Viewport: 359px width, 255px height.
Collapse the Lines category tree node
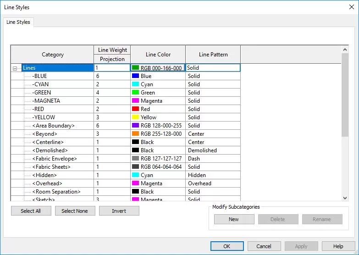pos(15,68)
